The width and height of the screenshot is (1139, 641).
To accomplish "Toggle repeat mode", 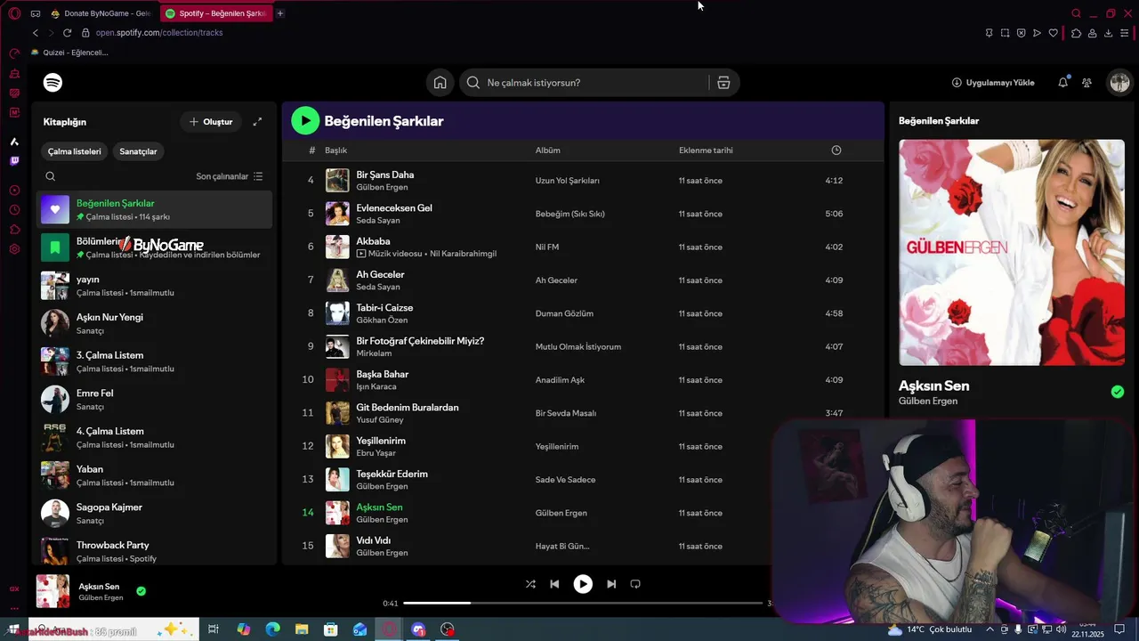I will (635, 584).
